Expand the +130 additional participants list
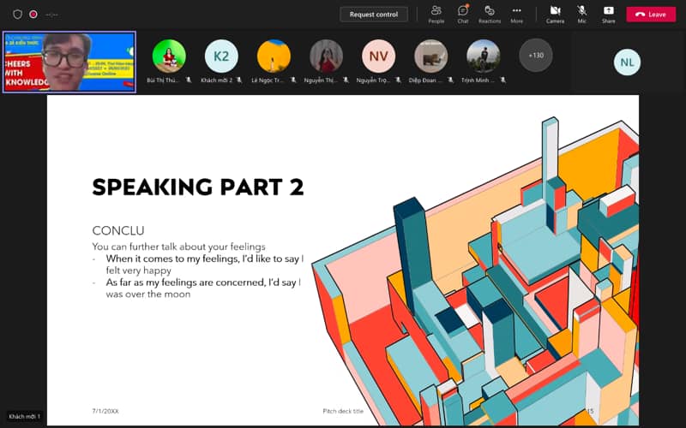Image resolution: width=686 pixels, height=428 pixels. 535,56
